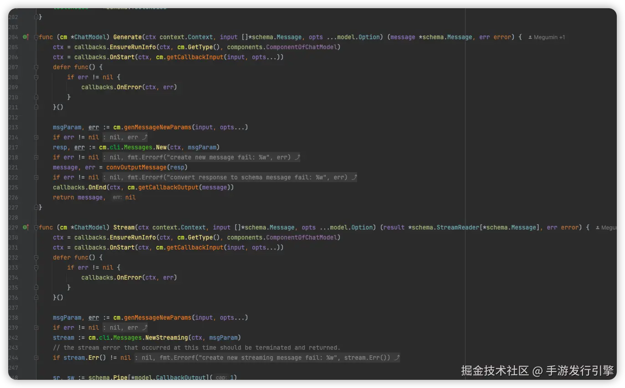625x388 pixels.
Task: Click OnError call on line 209
Action: [x=129, y=87]
